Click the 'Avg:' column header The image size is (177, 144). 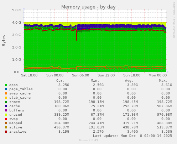pos(129,81)
